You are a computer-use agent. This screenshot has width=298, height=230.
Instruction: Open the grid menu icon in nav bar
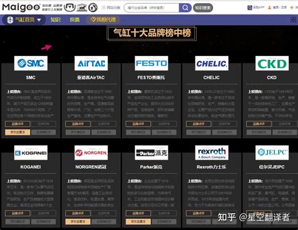(x=294, y=20)
